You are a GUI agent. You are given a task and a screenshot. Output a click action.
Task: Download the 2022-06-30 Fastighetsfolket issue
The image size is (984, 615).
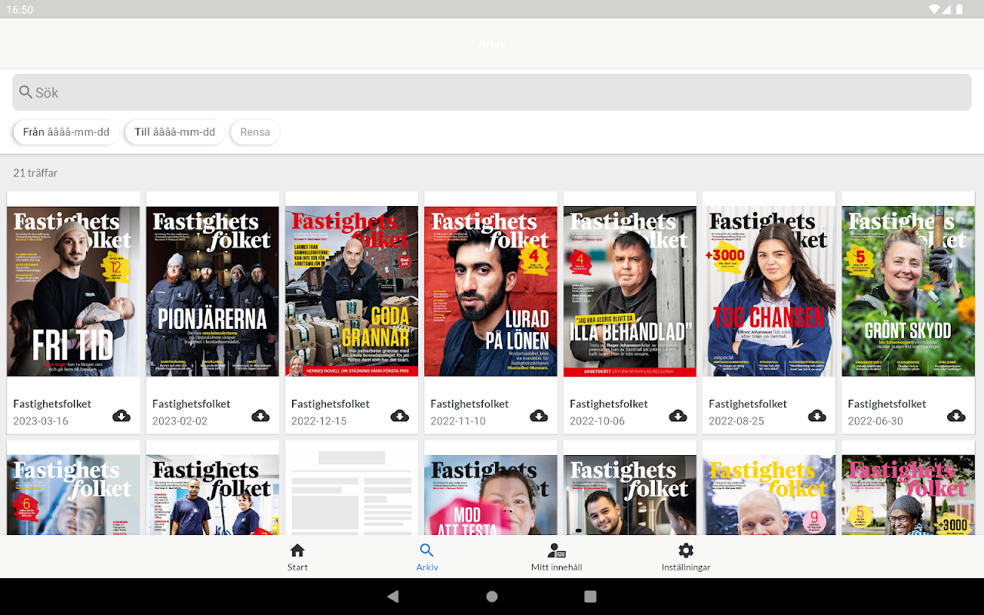click(x=956, y=416)
